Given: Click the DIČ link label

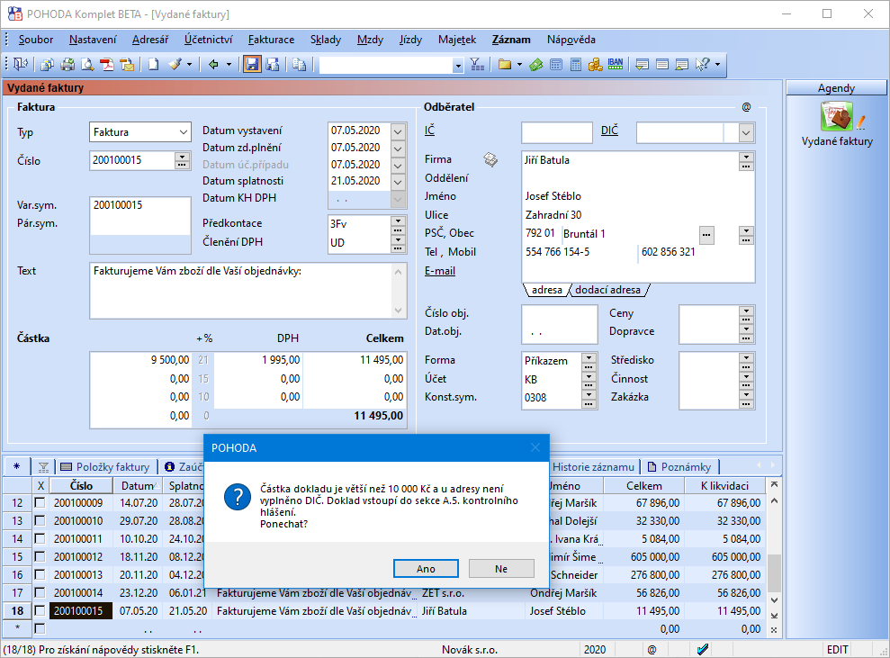Looking at the screenshot, I should [609, 131].
